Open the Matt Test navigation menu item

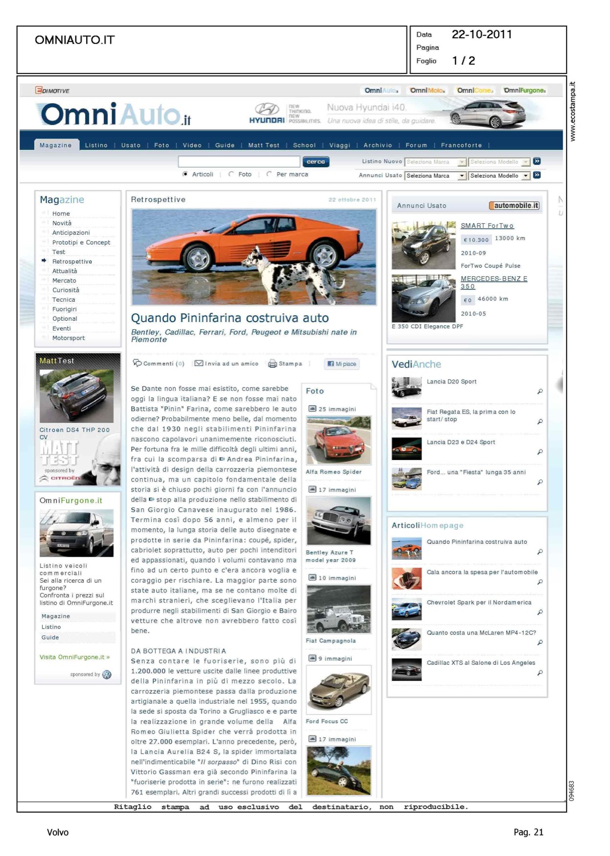(x=264, y=145)
